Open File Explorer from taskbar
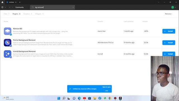 coord(95,98)
